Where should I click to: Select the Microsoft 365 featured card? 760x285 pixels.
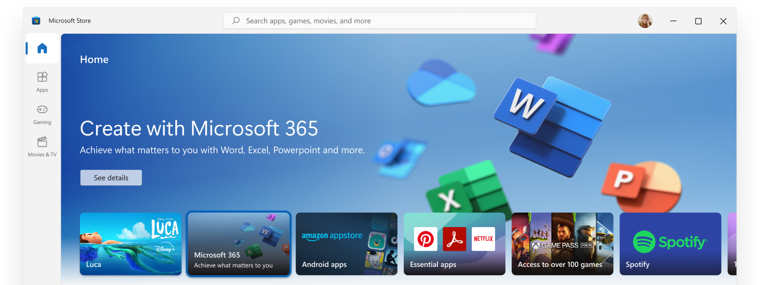238,244
